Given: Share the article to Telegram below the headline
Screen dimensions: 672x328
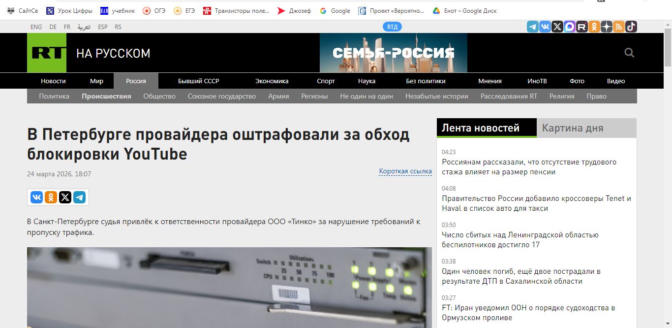Looking at the screenshot, I should pos(79,197).
